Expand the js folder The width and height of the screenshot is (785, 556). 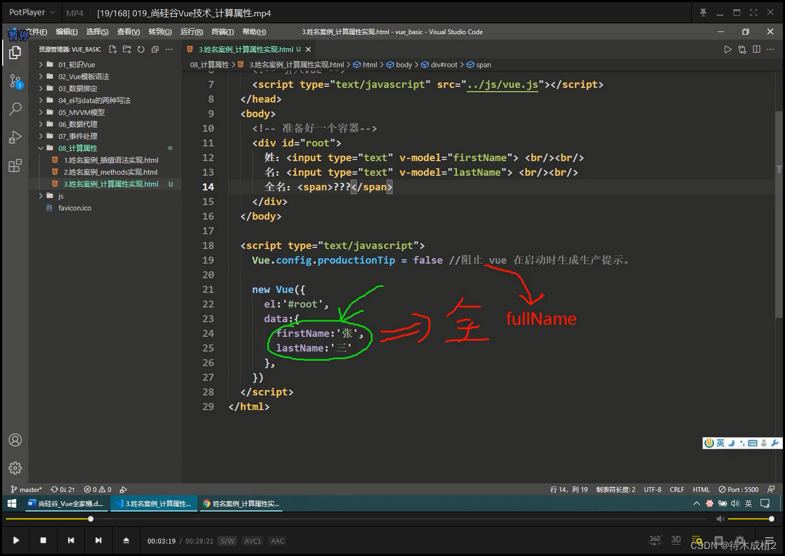(x=61, y=196)
